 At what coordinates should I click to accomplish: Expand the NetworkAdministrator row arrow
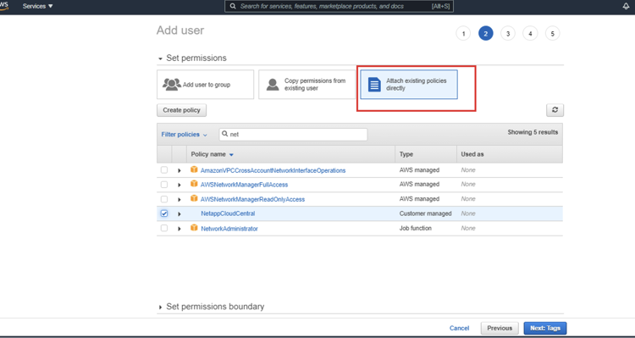pos(179,229)
